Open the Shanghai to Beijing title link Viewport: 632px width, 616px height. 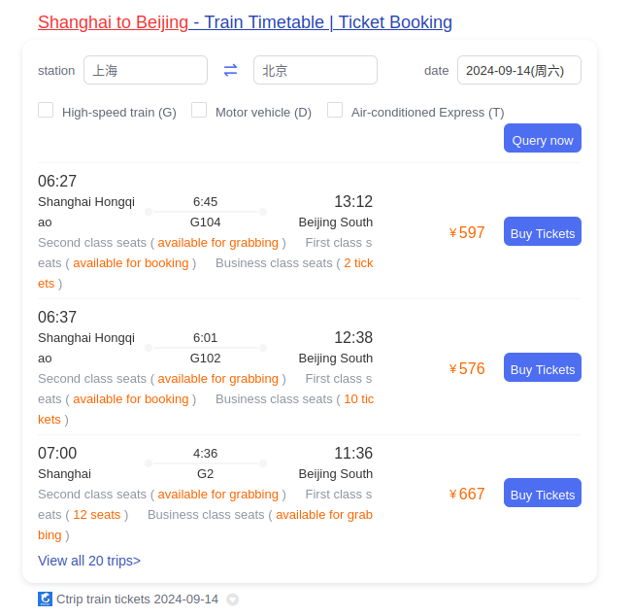tap(245, 22)
